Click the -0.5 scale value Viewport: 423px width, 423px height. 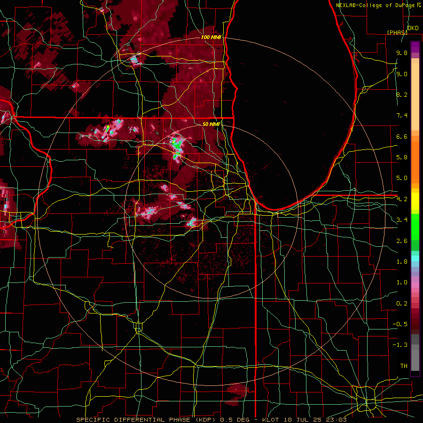point(400,324)
